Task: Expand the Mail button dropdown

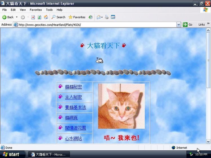Action: point(102,17)
